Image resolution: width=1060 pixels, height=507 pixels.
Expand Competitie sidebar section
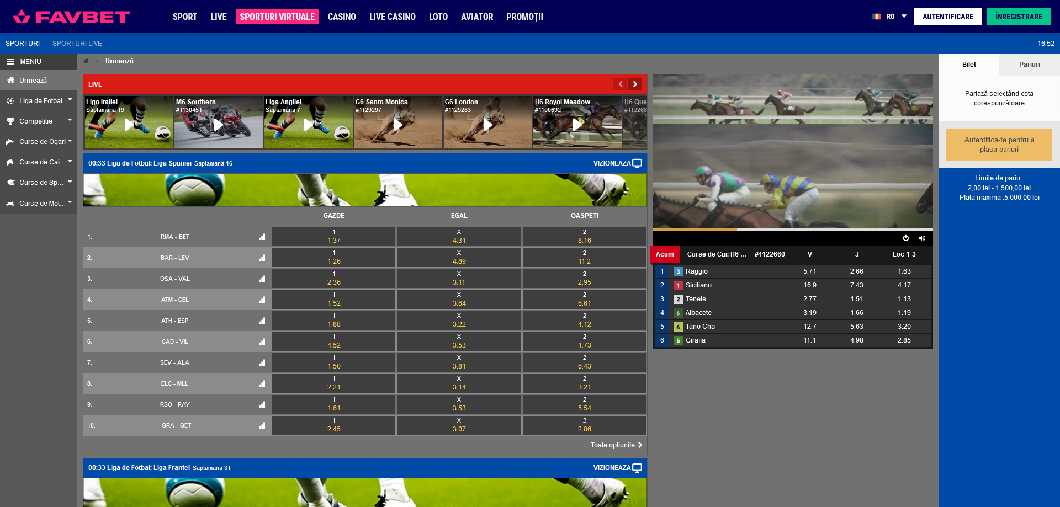70,120
